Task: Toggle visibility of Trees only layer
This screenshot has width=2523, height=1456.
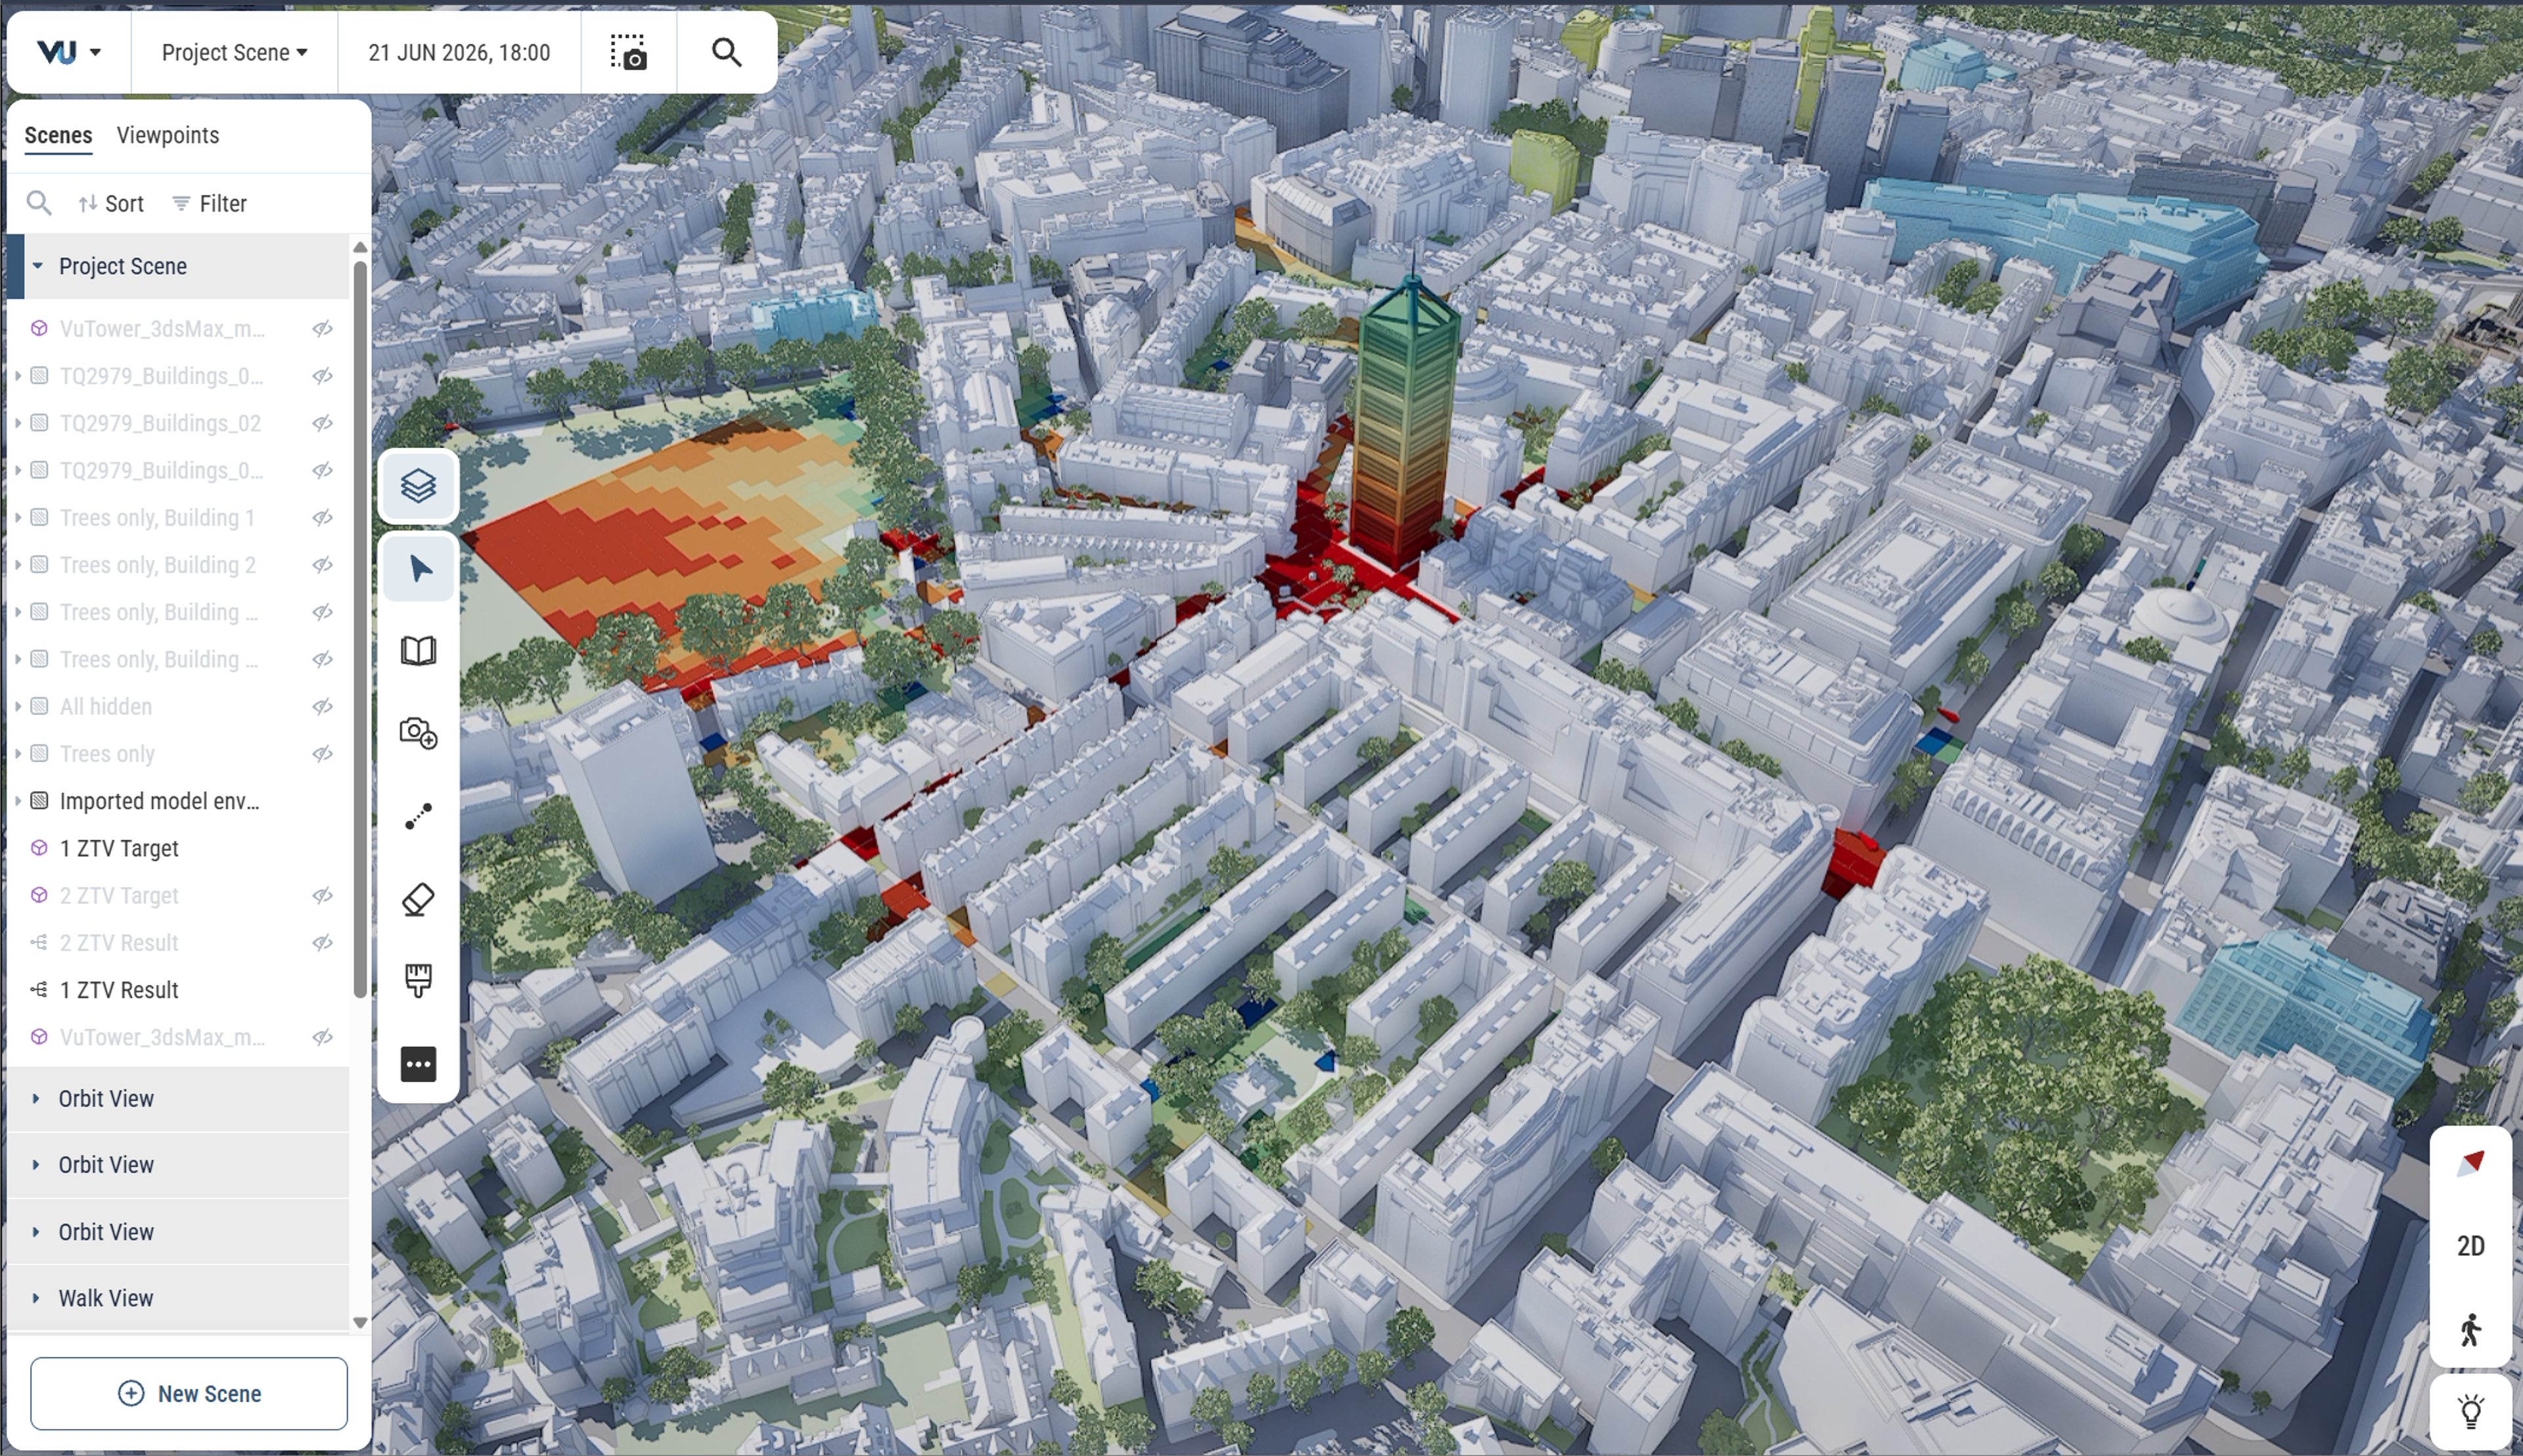Action: click(x=322, y=754)
